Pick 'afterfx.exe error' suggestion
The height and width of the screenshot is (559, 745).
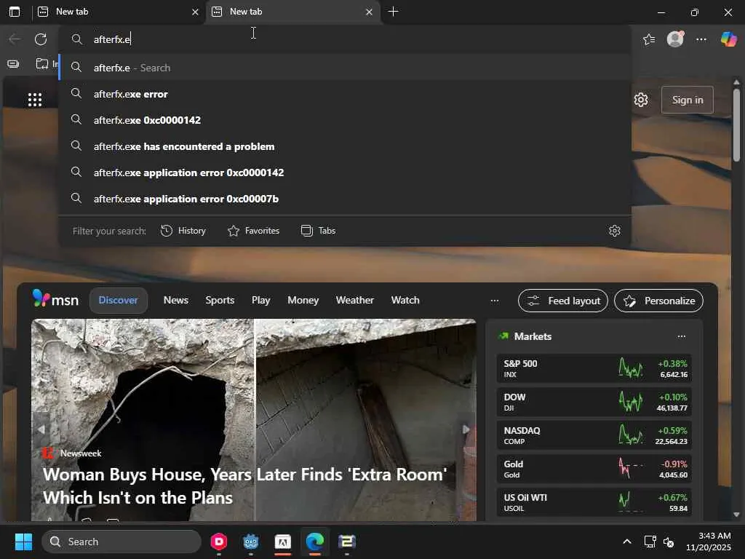[344, 94]
